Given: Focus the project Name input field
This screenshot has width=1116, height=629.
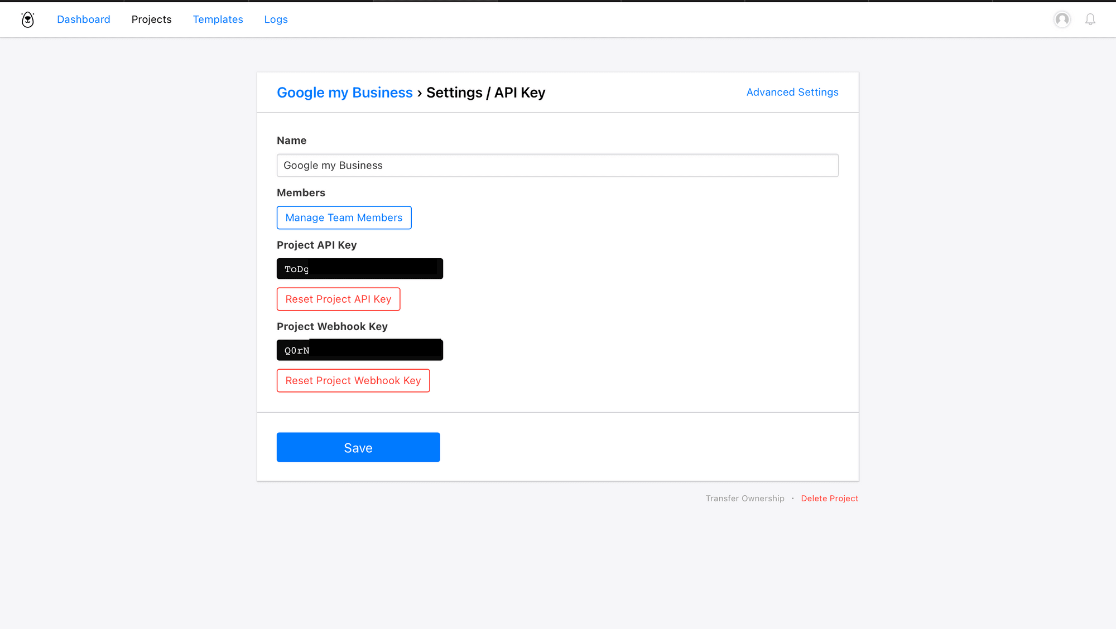Looking at the screenshot, I should tap(557, 166).
